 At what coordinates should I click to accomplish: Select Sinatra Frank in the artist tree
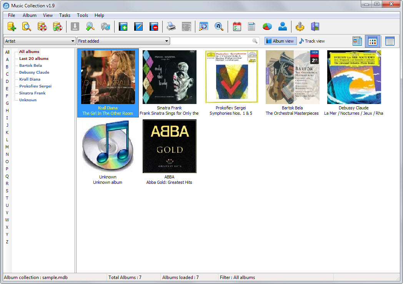[32, 93]
